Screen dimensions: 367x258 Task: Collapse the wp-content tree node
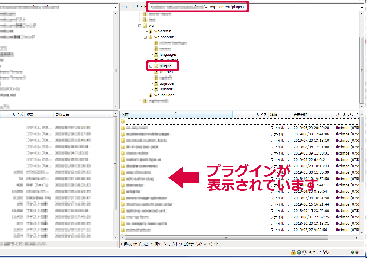145,37
